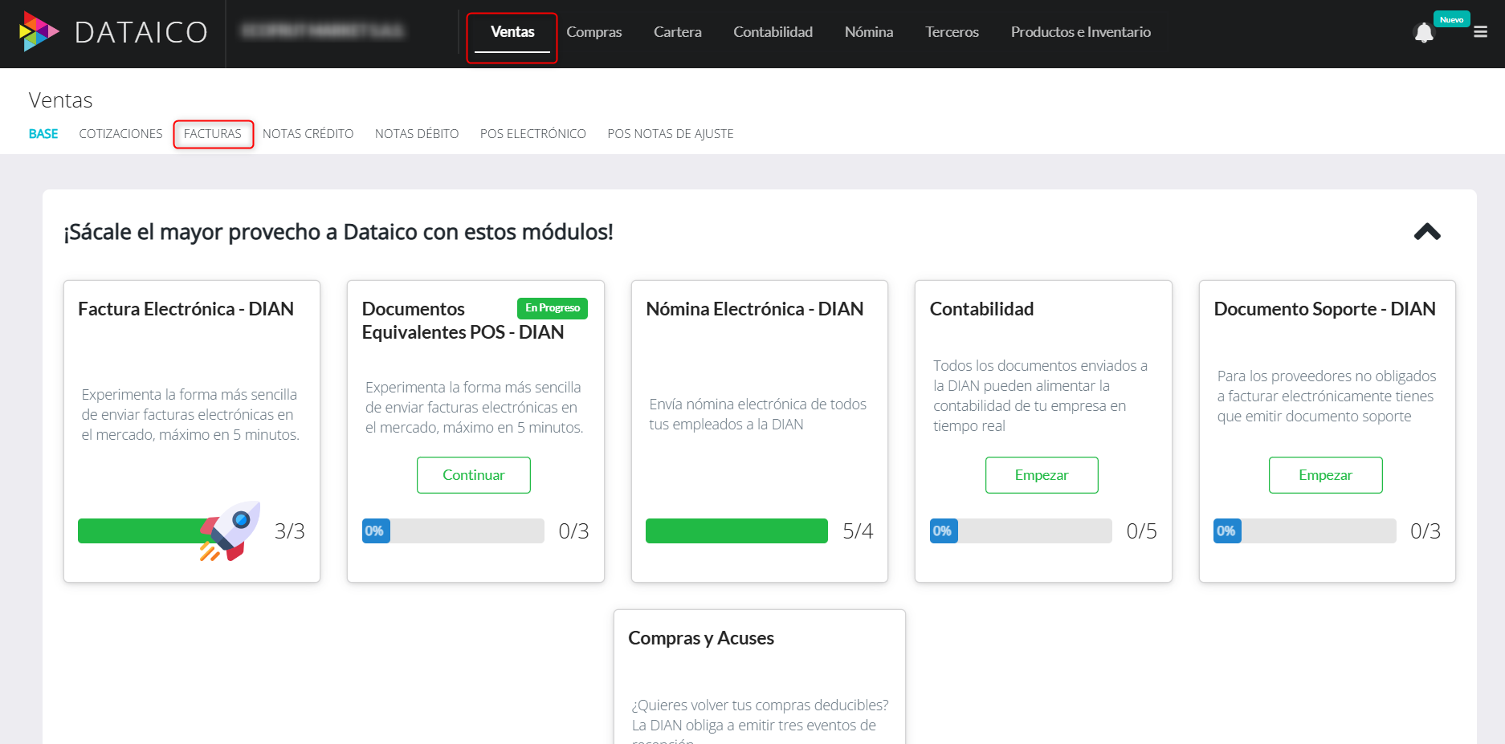Click the Factura Electrónica 3/3 progress bar

[x=169, y=531]
